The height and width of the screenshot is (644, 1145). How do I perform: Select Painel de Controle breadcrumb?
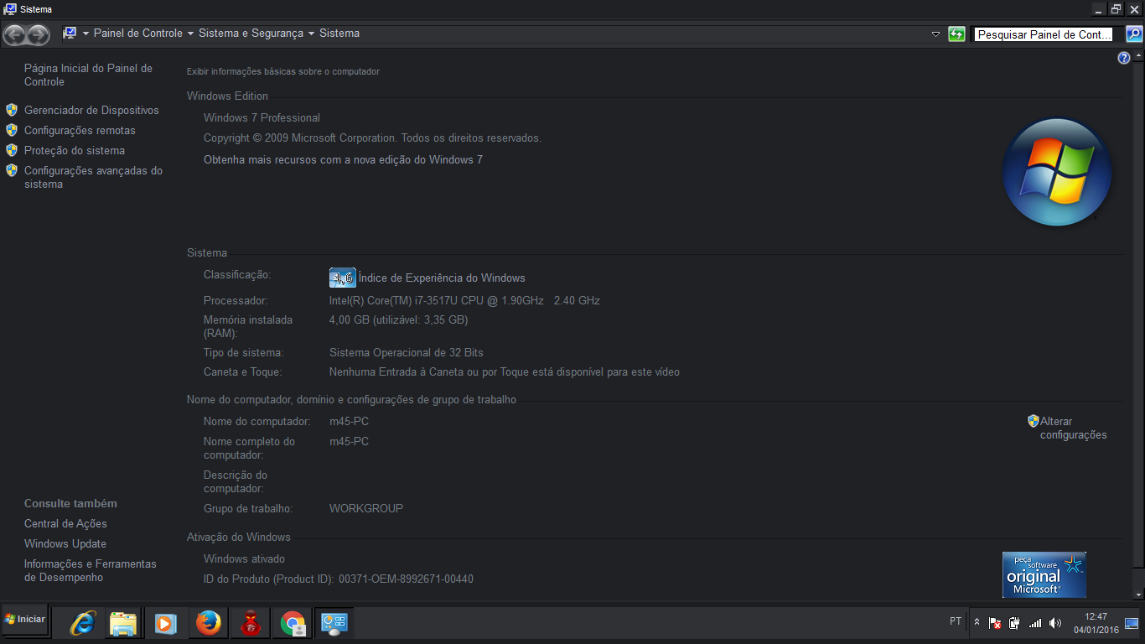(x=138, y=34)
